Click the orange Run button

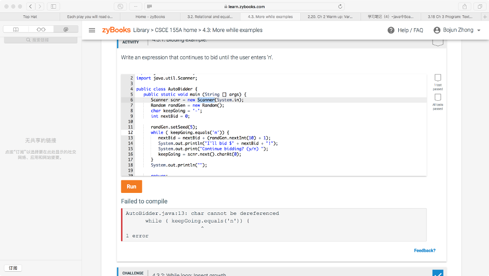click(x=131, y=186)
